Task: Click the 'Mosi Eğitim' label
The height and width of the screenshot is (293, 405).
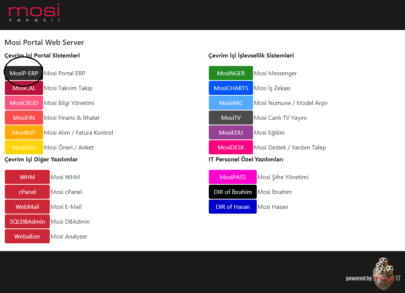Action: [x=269, y=132]
